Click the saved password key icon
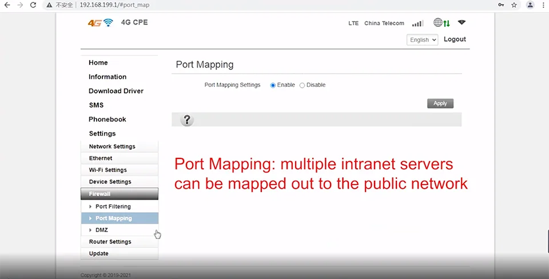Image resolution: width=549 pixels, height=279 pixels. (501, 5)
